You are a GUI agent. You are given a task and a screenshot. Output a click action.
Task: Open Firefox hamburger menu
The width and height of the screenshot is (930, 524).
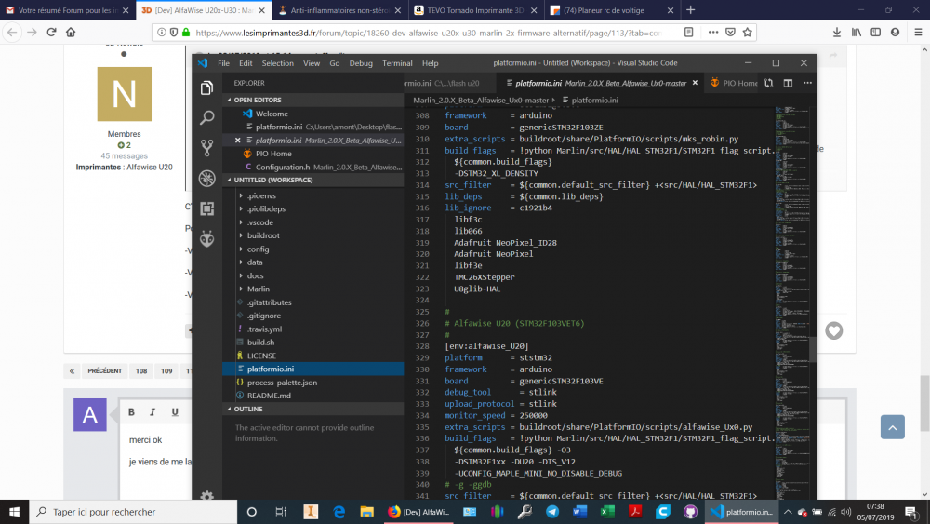tap(918, 32)
